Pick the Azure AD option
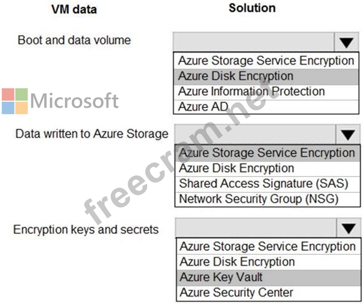Viewport: 363px width, 304px height. pyautogui.click(x=266, y=107)
